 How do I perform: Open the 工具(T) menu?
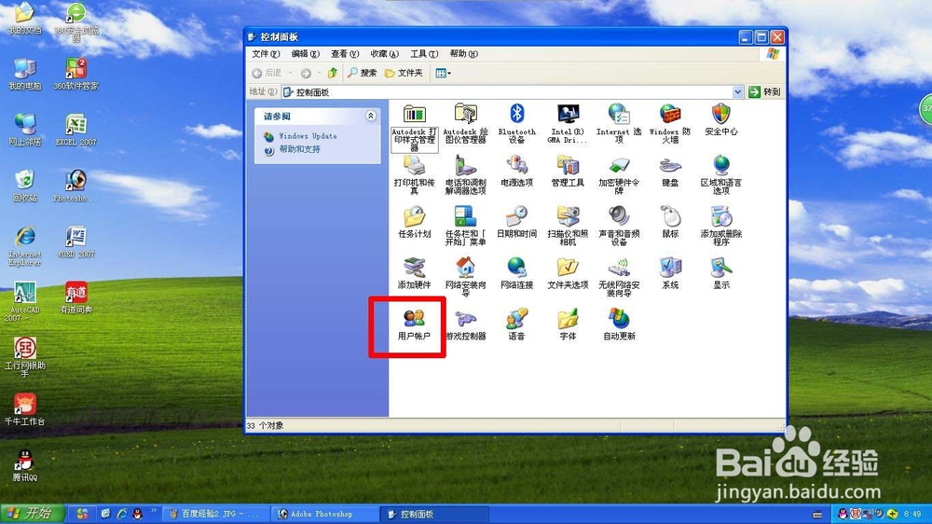coord(424,53)
